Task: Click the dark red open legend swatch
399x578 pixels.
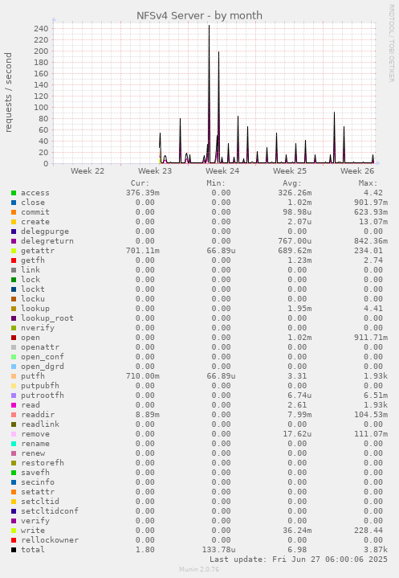Action: pos(14,338)
